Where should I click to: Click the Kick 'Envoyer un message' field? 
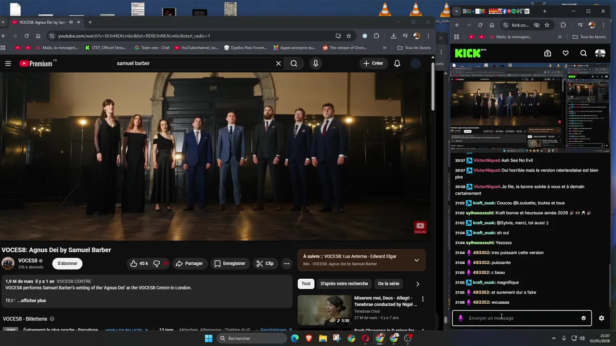[x=522, y=318]
